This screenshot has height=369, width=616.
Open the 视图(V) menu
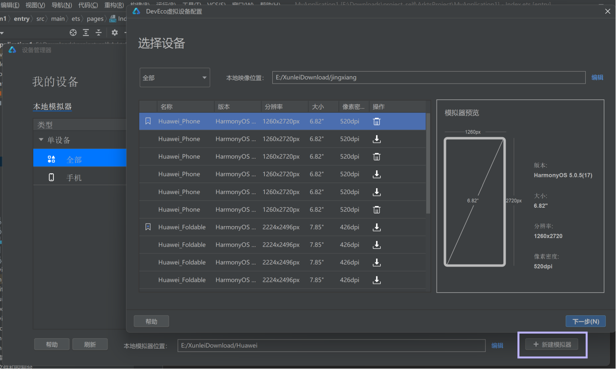click(35, 5)
